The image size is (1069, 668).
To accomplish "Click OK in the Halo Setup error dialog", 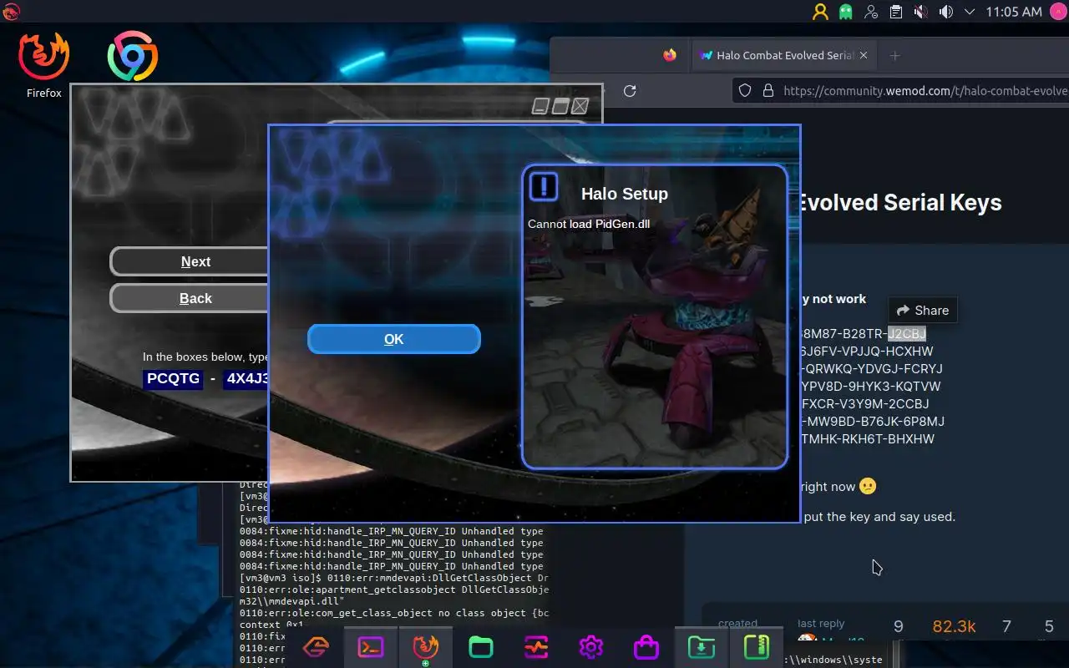I will pos(394,339).
